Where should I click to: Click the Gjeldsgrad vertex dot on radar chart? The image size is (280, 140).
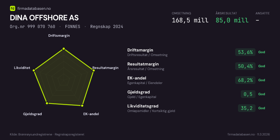click(47, 103)
